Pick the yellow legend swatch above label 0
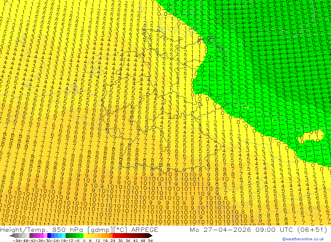 coord(85,236)
